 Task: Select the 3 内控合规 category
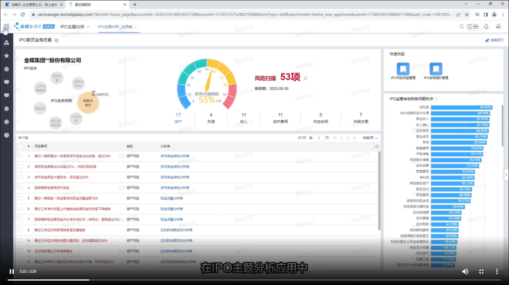click(x=320, y=118)
